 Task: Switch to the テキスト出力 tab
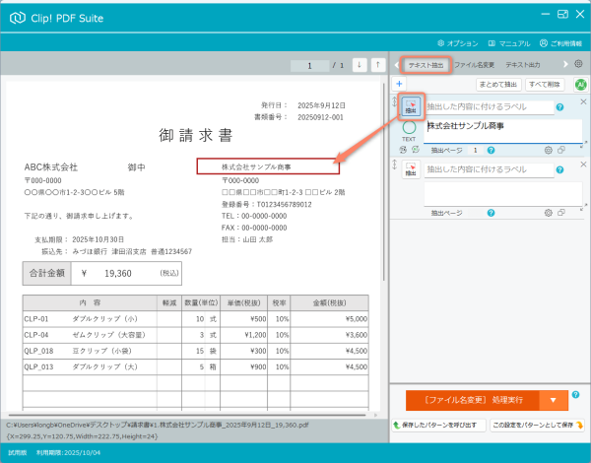[530, 65]
